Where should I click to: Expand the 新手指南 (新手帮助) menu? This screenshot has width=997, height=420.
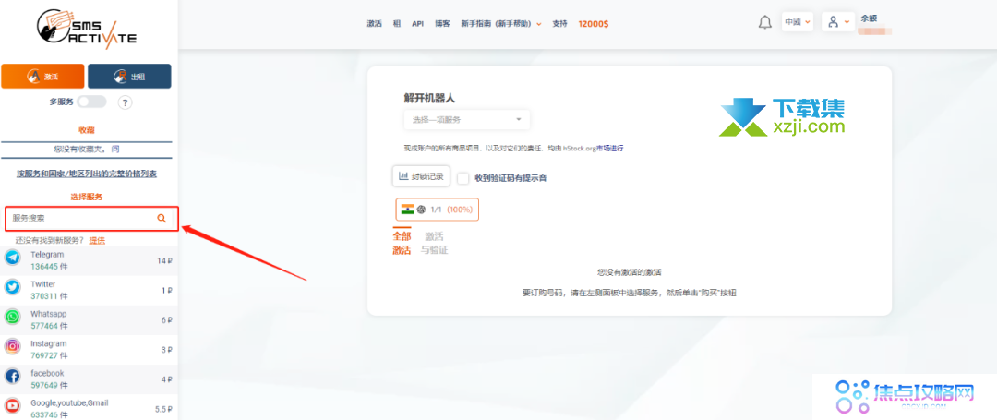501,23
